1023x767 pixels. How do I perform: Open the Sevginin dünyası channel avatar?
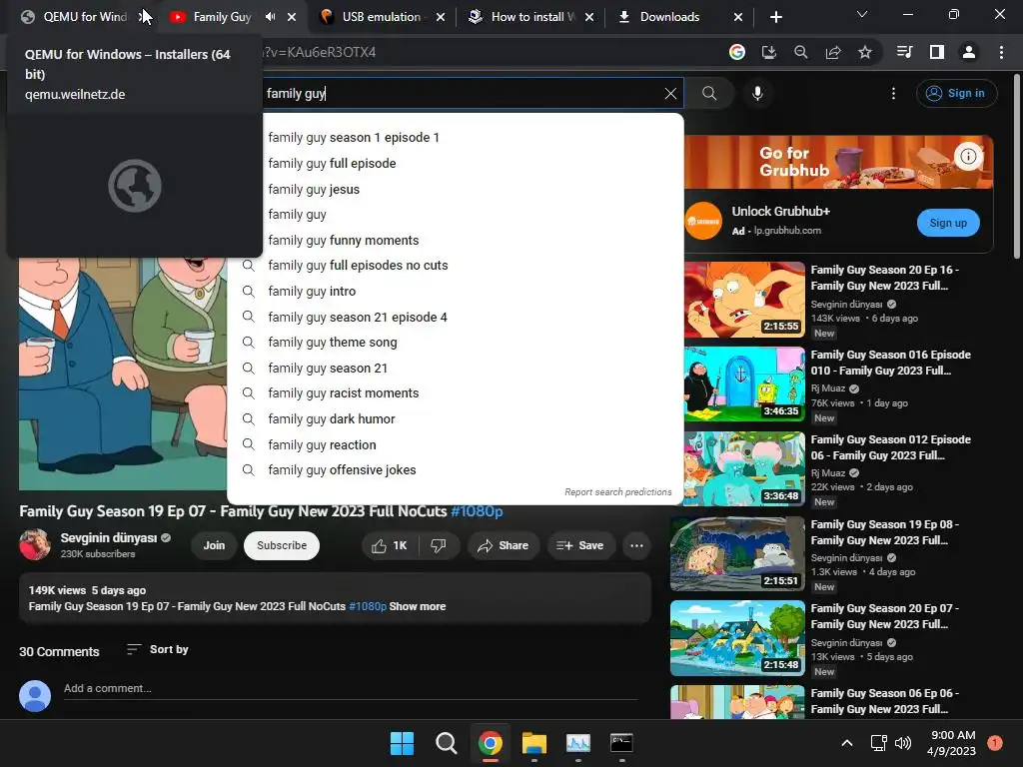coord(35,544)
